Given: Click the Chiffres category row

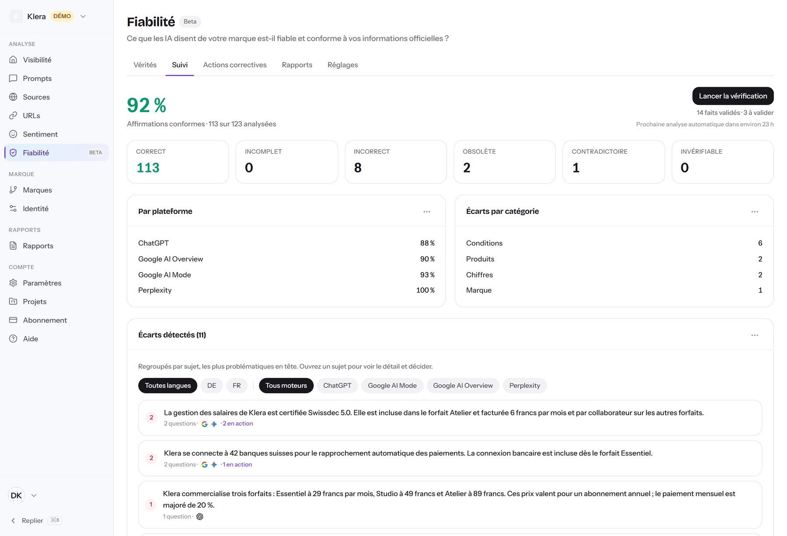Looking at the screenshot, I should pos(614,275).
